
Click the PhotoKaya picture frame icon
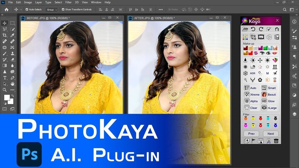point(261,37)
